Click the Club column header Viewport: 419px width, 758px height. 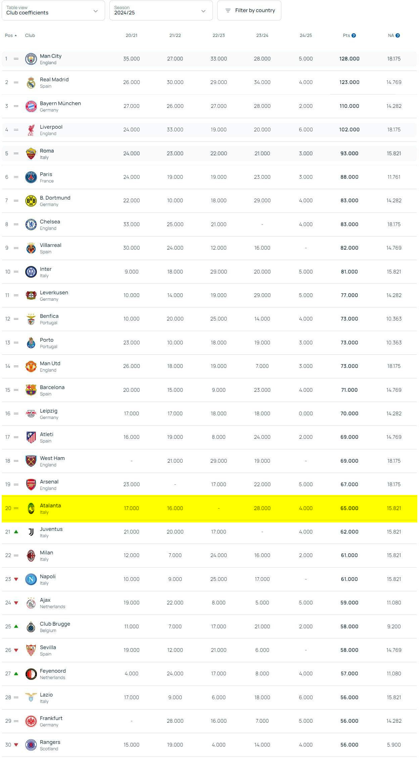click(30, 36)
